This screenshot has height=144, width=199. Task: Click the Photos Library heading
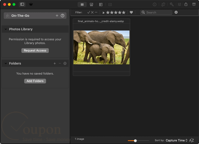click(x=21, y=29)
